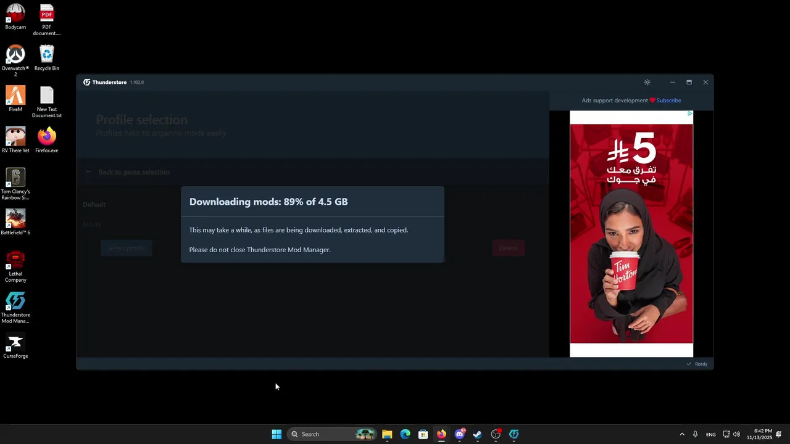Click the Tim Hortons advertisement image
The height and width of the screenshot is (444, 790).
click(631, 233)
